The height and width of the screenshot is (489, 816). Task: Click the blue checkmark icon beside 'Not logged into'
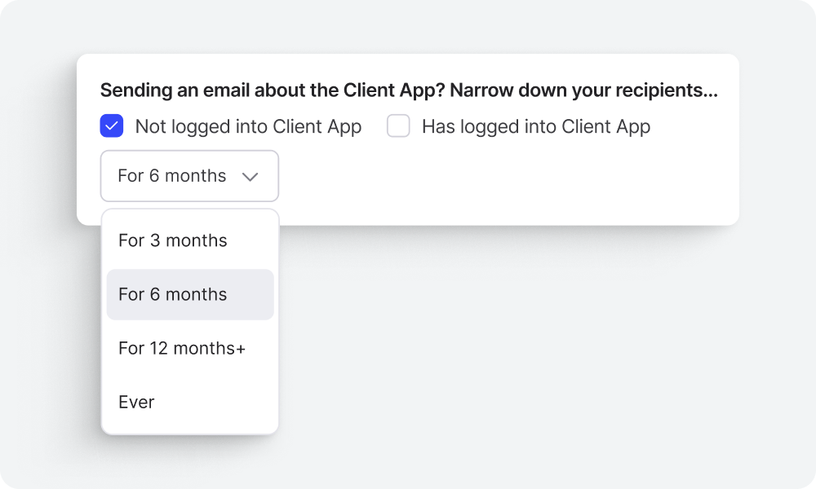coord(113,126)
